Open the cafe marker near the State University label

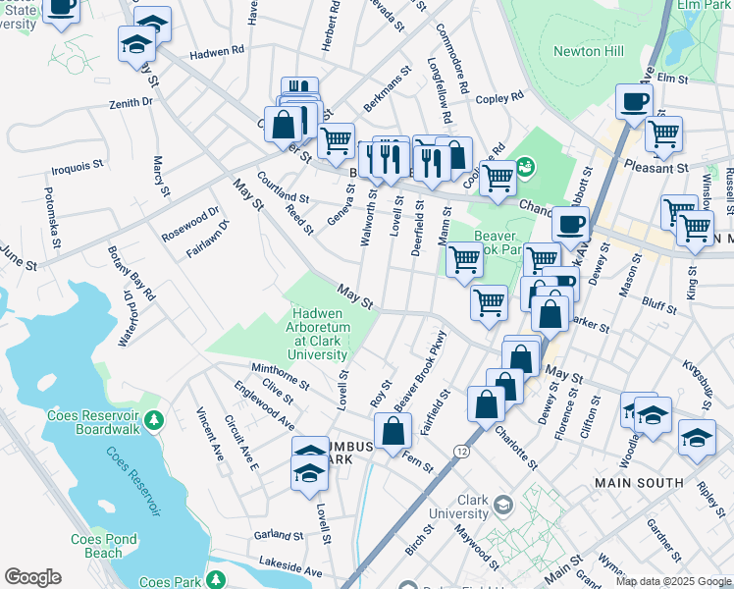(61, 10)
